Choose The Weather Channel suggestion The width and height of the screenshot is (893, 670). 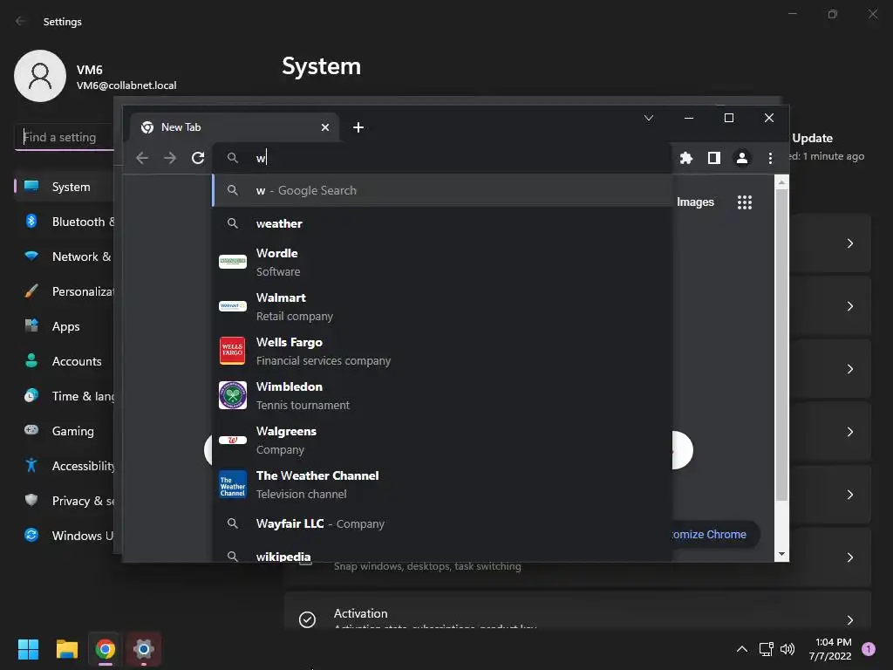click(x=442, y=484)
